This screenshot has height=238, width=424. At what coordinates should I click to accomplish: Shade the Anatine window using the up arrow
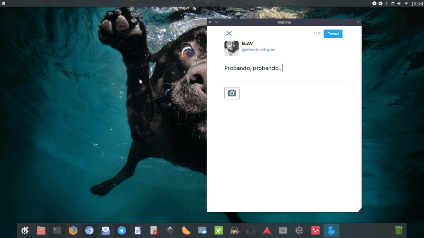coord(358,22)
